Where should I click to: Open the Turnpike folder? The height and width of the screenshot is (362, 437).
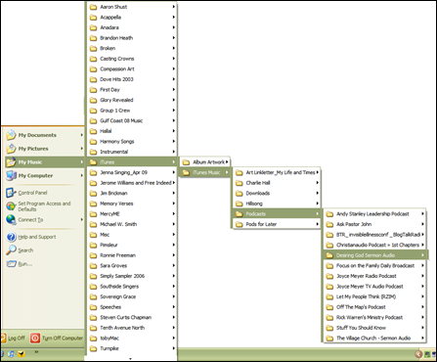coord(132,348)
